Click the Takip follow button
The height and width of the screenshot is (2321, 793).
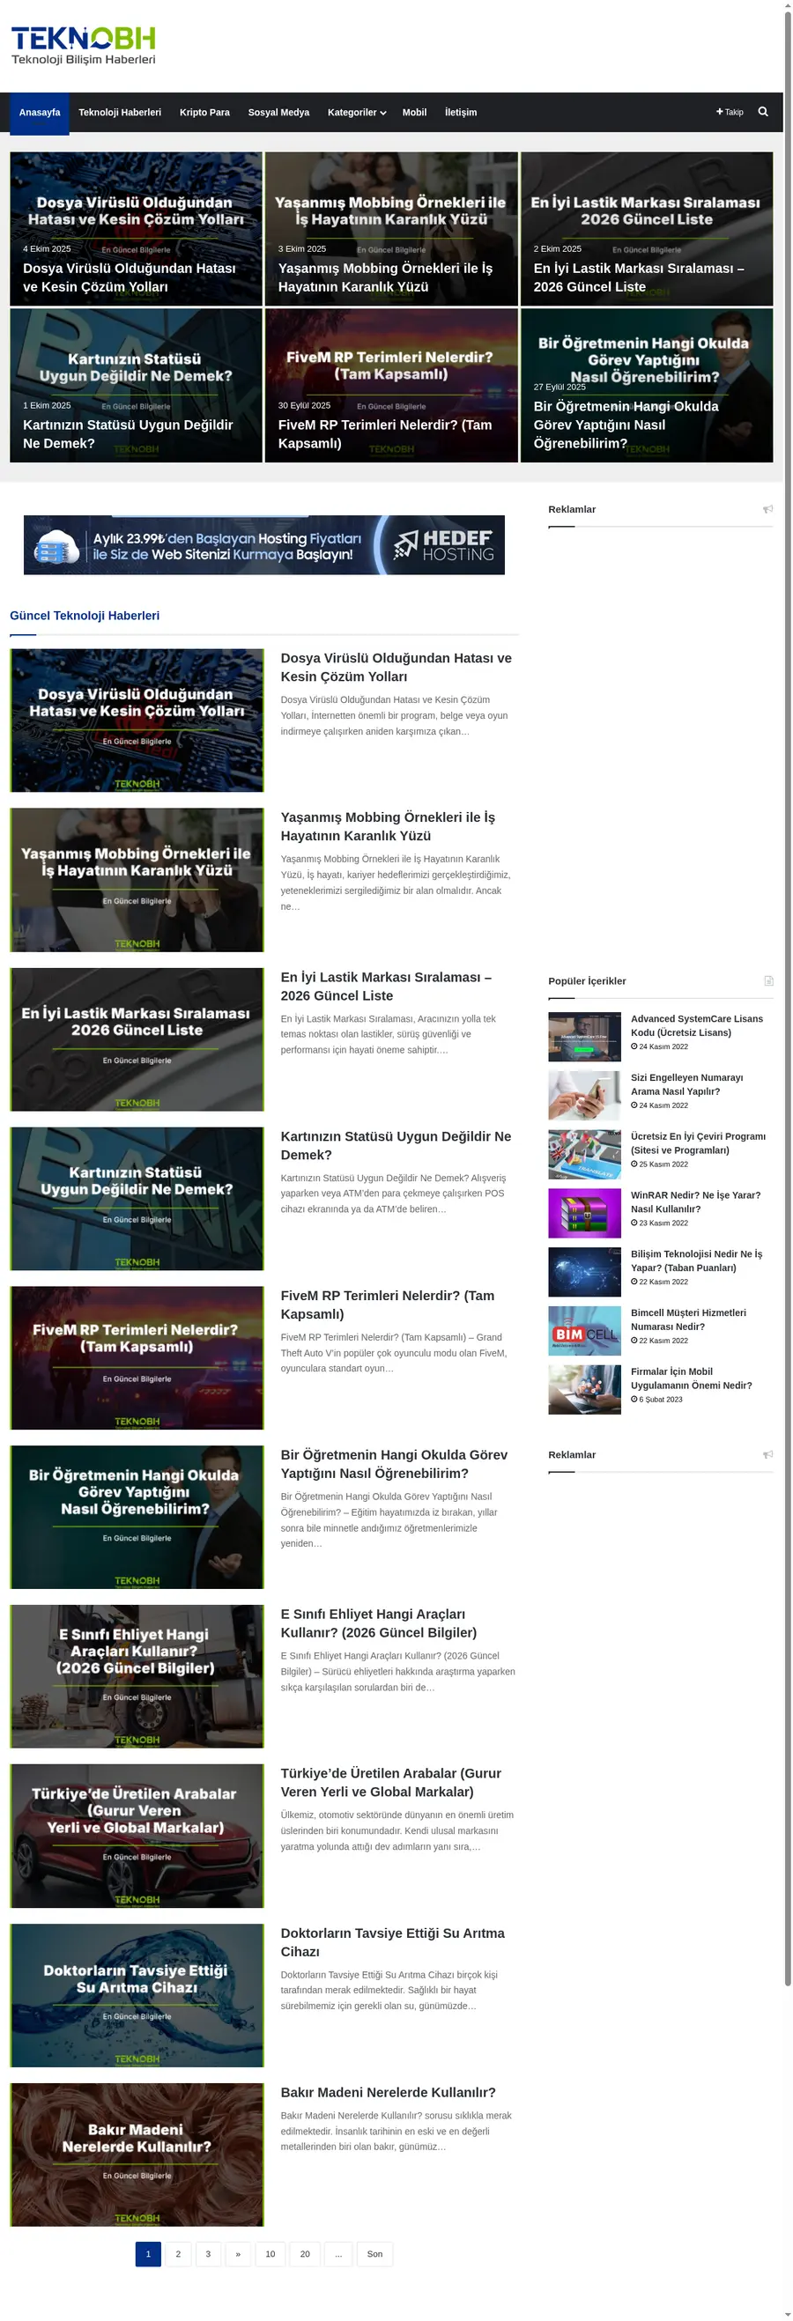[x=729, y=112]
